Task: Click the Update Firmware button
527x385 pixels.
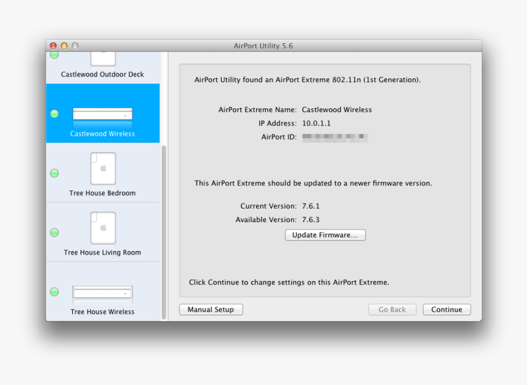Action: point(325,235)
